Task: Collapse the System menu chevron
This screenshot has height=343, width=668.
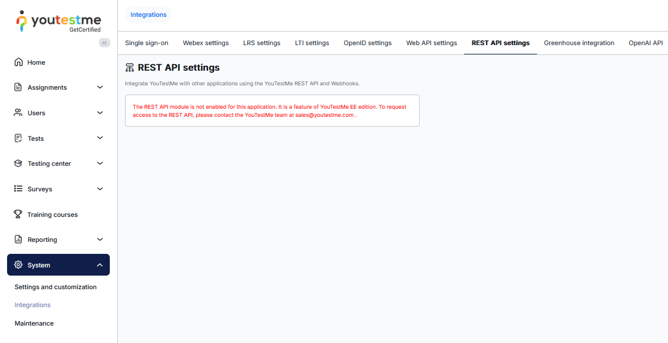Action: pos(100,265)
